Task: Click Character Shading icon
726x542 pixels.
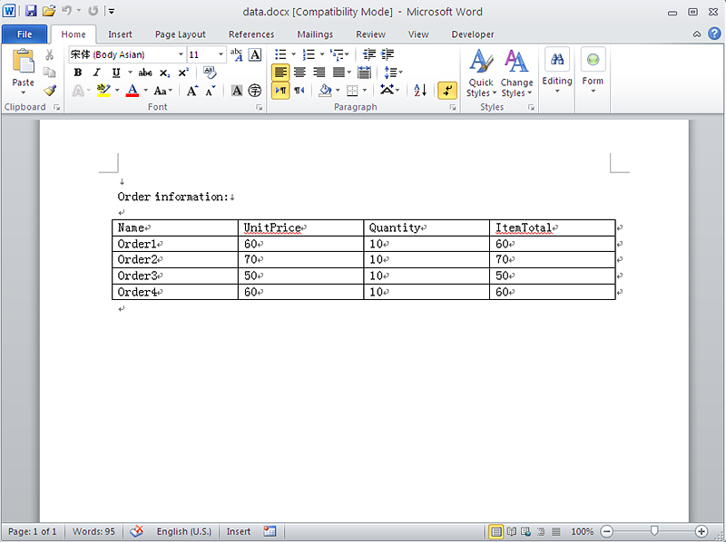Action: click(237, 91)
